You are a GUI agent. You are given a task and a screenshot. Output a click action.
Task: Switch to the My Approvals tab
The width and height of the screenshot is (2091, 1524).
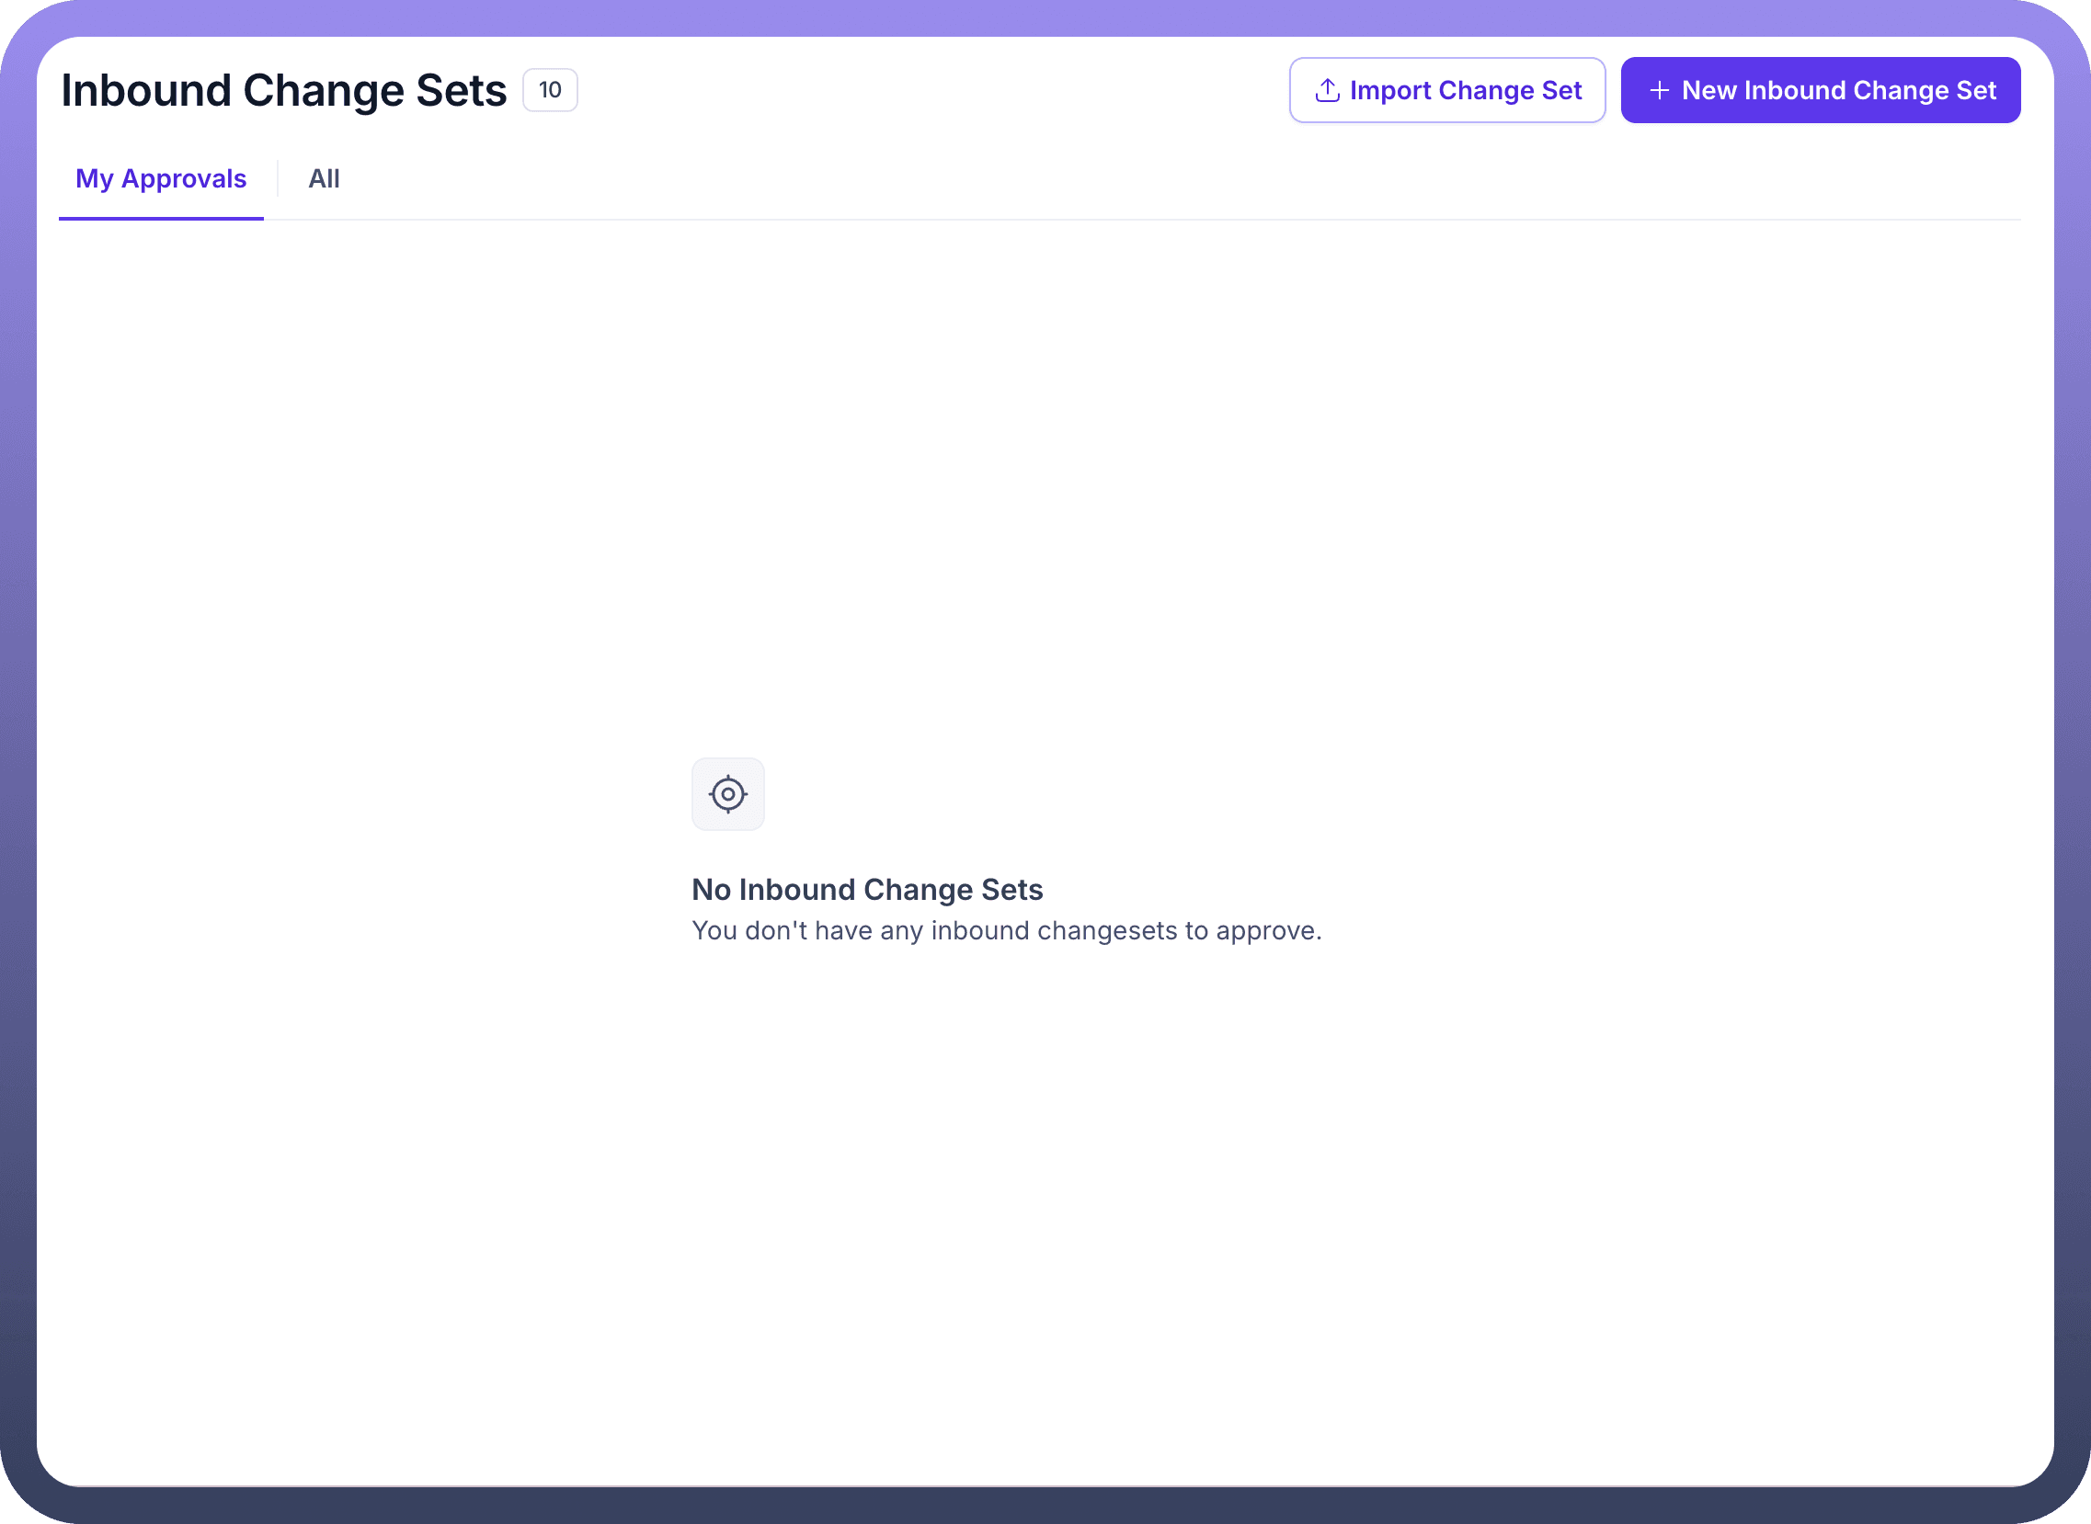tap(161, 179)
